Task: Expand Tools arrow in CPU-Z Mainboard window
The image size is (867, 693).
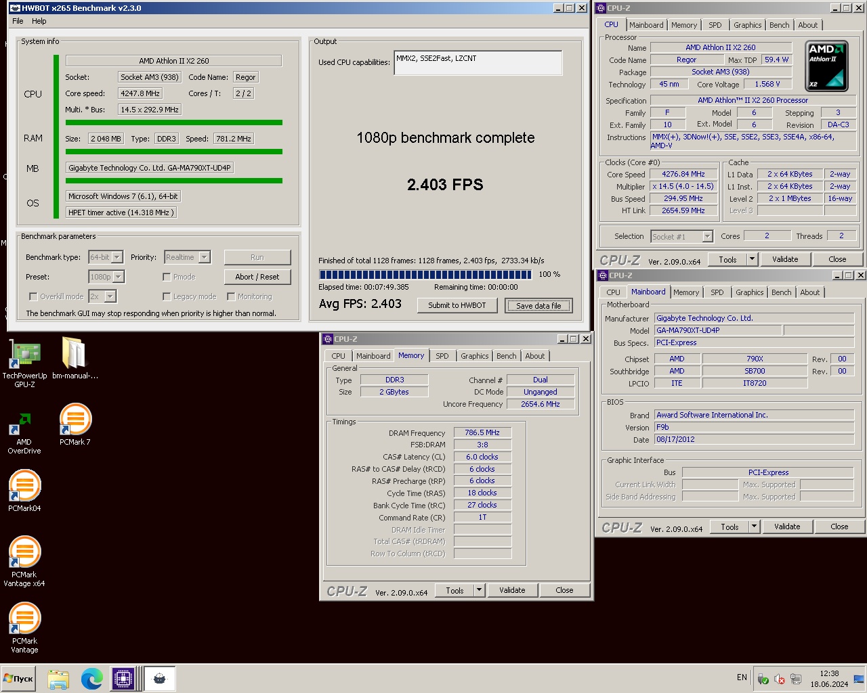Action: tap(754, 527)
